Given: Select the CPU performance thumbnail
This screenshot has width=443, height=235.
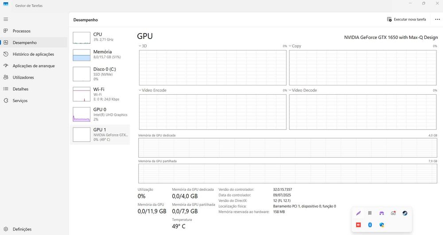Looking at the screenshot, I should pyautogui.click(x=101, y=37).
